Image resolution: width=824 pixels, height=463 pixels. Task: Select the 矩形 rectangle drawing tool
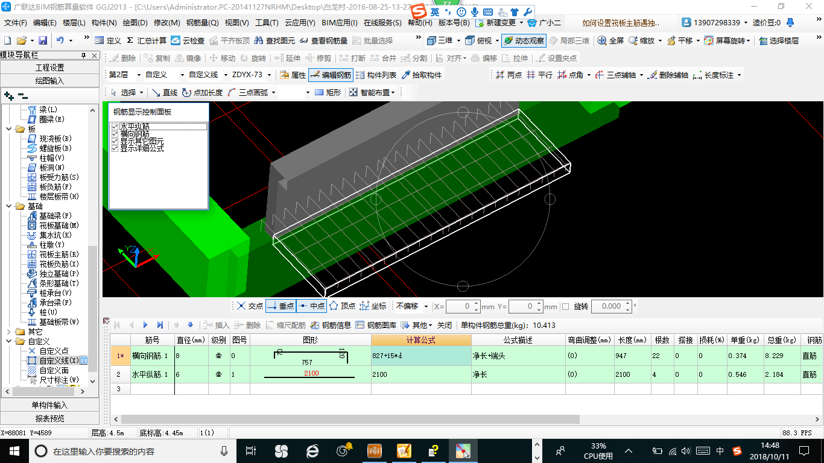pyautogui.click(x=328, y=92)
